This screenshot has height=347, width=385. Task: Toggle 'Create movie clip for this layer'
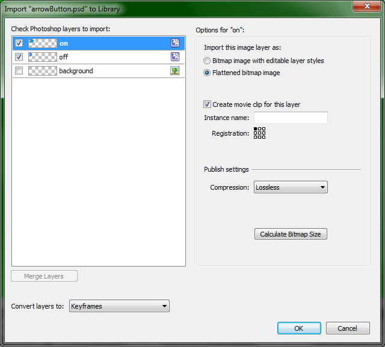point(208,104)
